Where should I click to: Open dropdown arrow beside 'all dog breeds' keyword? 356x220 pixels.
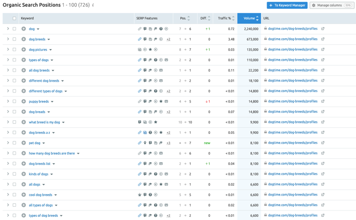(x=53, y=71)
